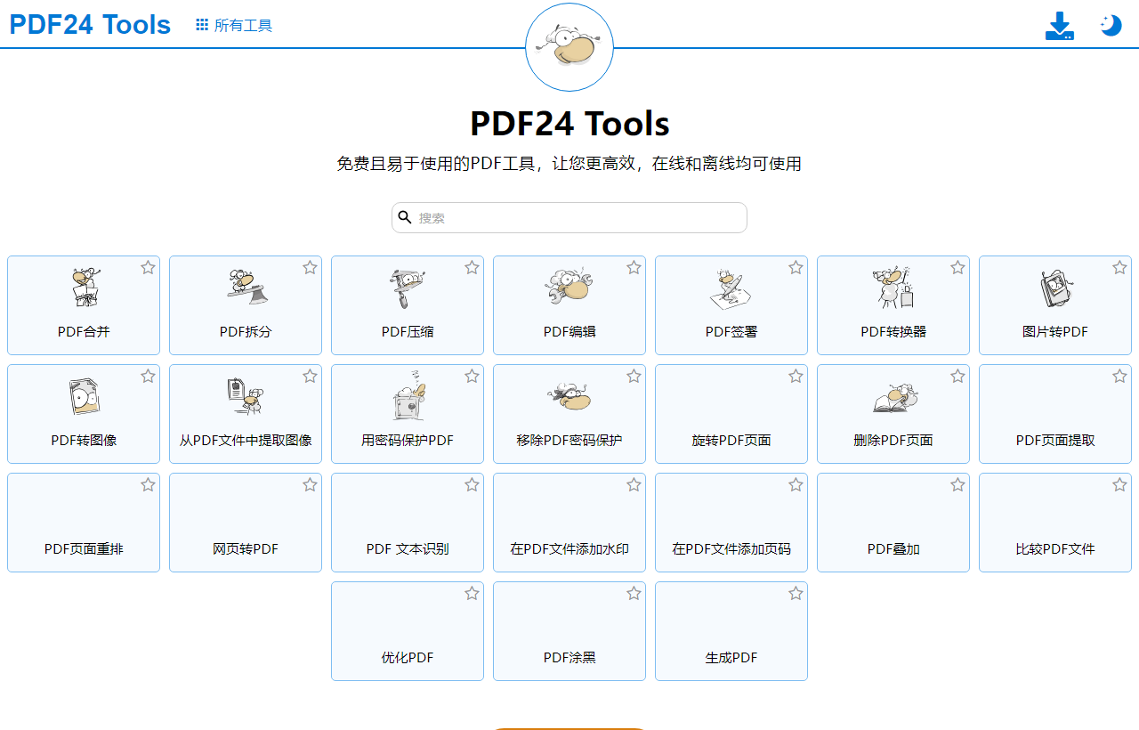Star the PDF叠加 tool

[957, 484]
